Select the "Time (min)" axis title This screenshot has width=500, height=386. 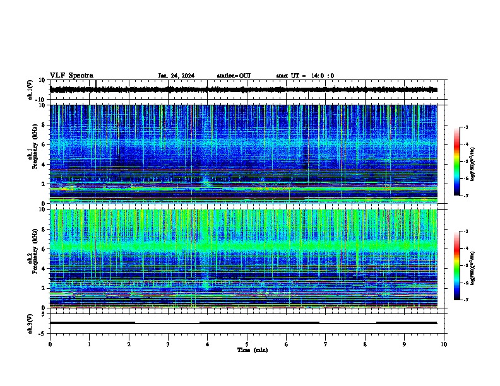click(253, 350)
